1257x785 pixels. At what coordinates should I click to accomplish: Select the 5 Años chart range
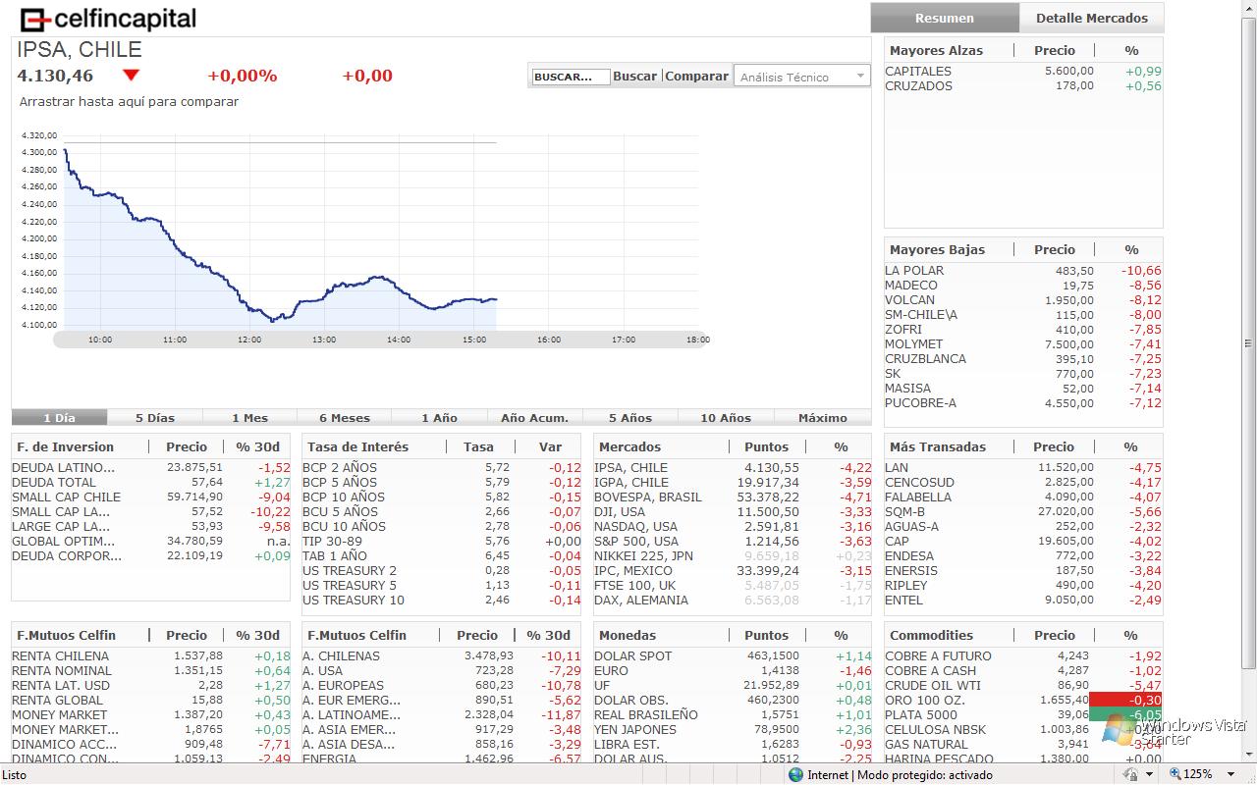pyautogui.click(x=630, y=418)
